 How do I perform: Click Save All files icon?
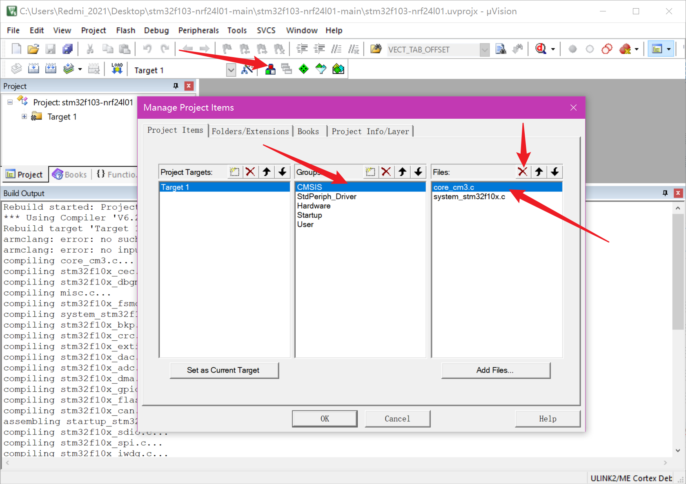(67, 49)
